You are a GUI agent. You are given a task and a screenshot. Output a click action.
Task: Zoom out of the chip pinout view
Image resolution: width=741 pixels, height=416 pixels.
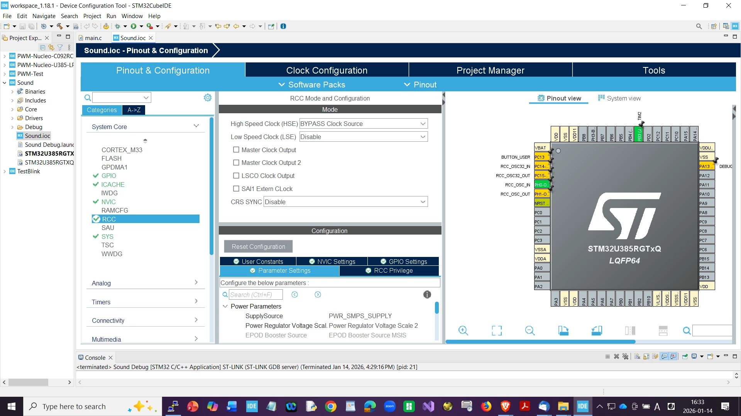(530, 330)
